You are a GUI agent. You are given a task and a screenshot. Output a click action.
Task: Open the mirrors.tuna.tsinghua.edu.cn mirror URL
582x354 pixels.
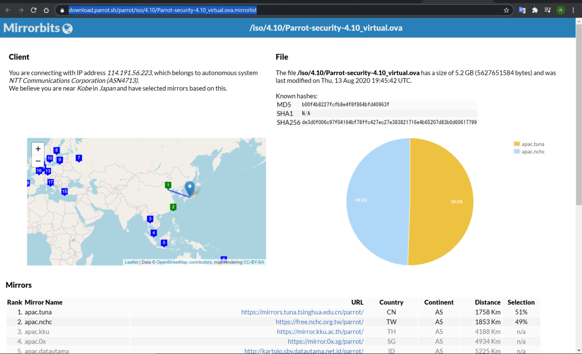pyautogui.click(x=302, y=312)
